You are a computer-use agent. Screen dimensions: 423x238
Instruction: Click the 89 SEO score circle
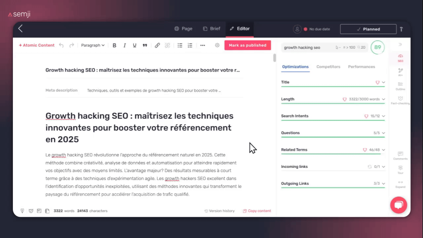pos(377,47)
